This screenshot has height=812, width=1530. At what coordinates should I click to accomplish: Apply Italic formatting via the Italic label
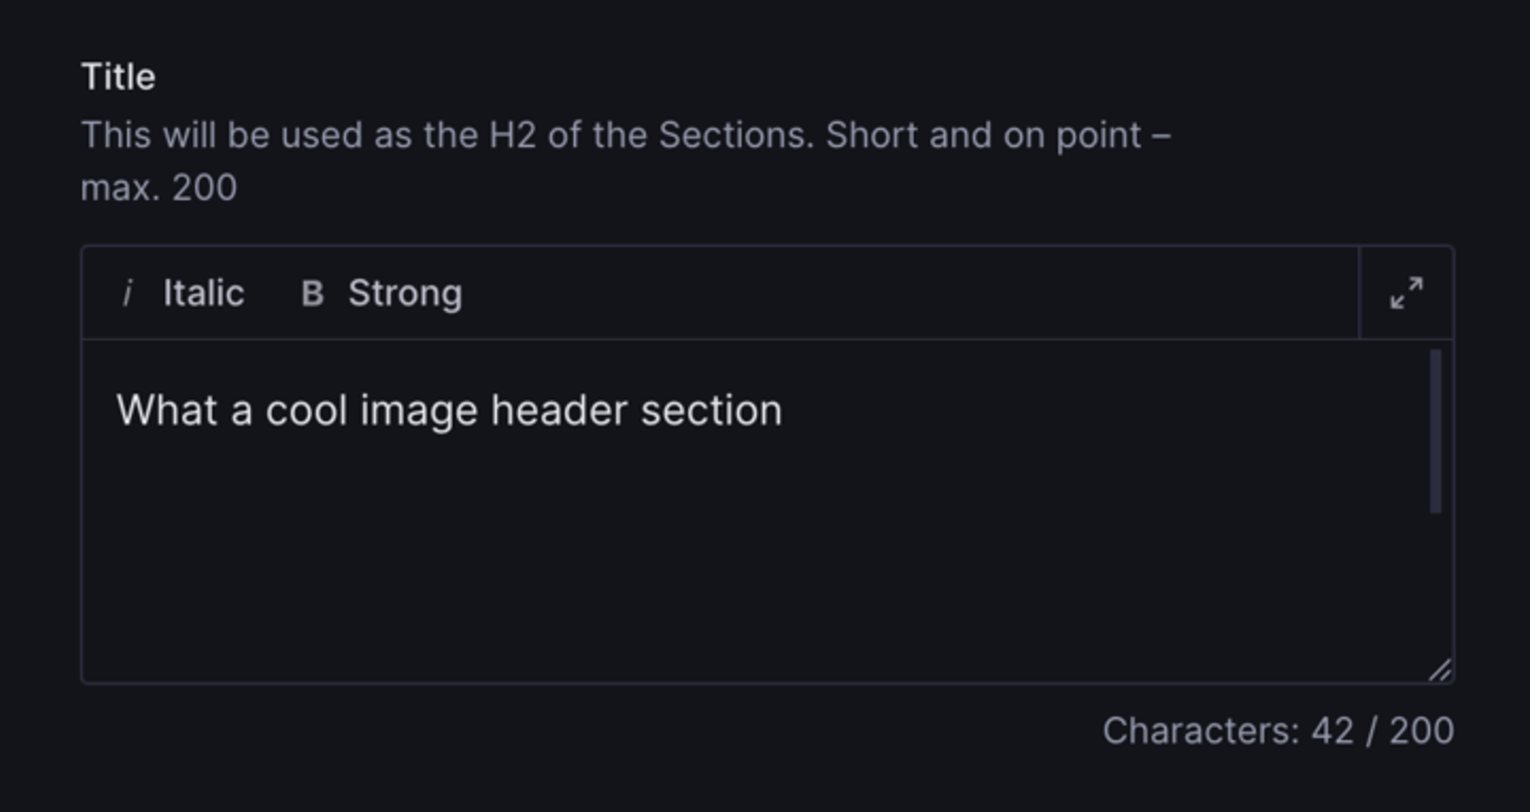(x=203, y=293)
